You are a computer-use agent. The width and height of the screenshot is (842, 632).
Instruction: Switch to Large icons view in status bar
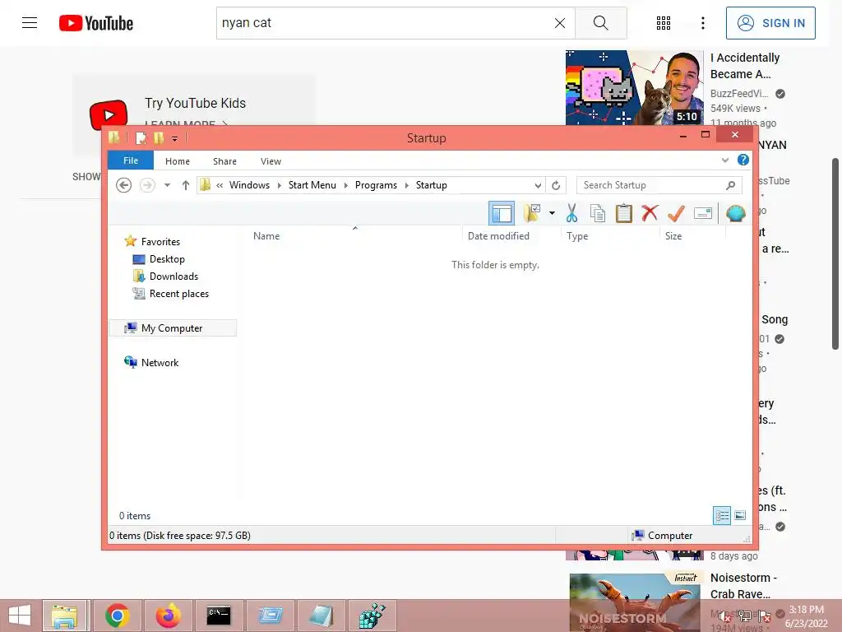coord(740,516)
